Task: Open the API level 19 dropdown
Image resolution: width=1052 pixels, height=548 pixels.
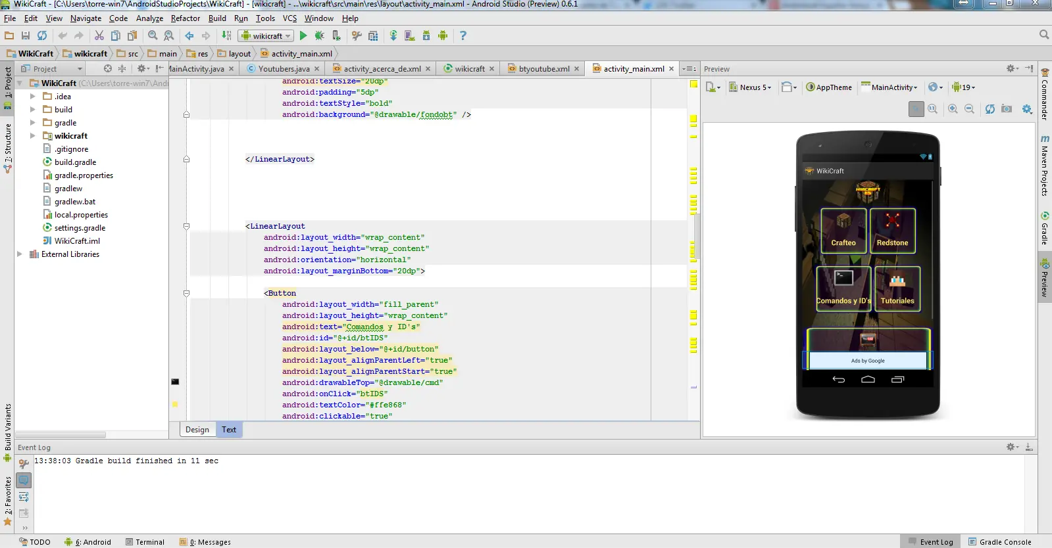Action: tap(964, 87)
